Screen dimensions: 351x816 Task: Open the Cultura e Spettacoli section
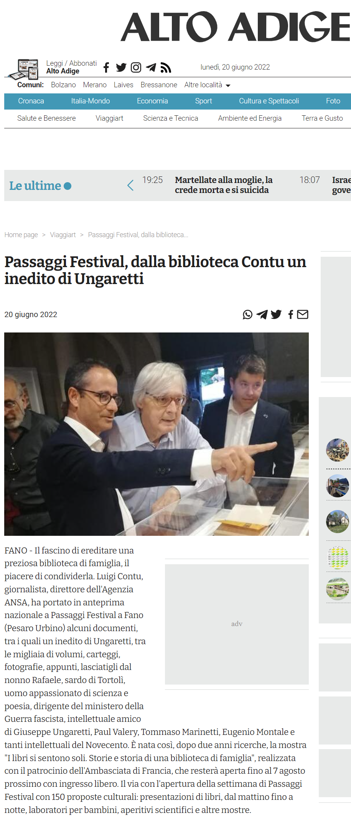269,101
